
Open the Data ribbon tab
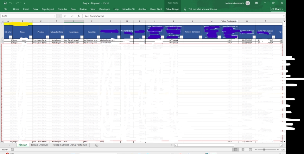pyautogui.click(x=73, y=9)
